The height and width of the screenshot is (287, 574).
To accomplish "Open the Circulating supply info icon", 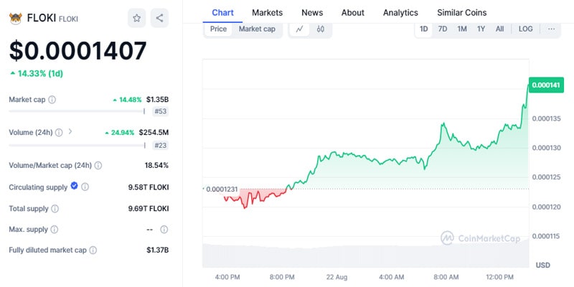I will [85, 187].
